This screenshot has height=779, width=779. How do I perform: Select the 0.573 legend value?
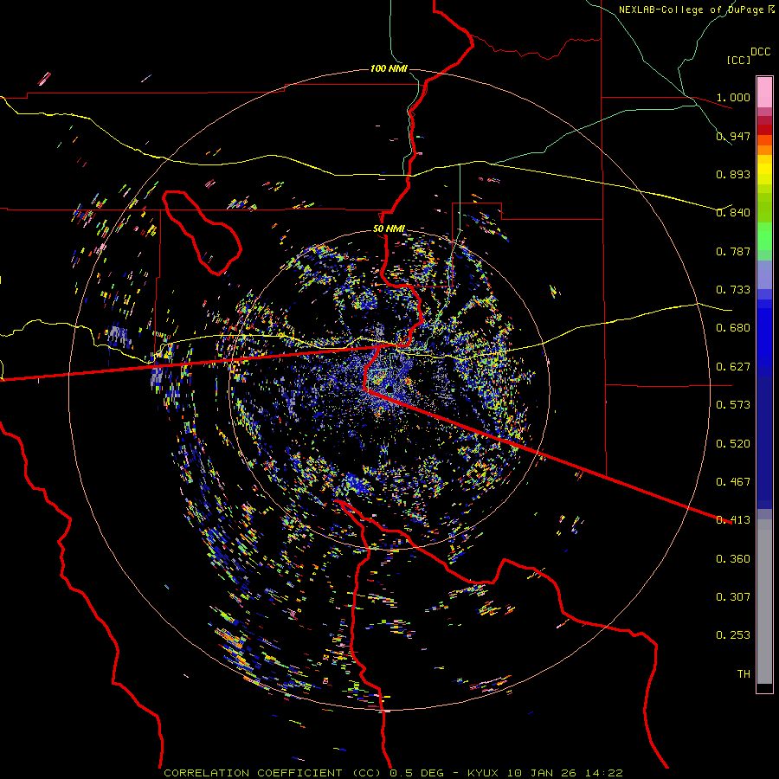coord(733,405)
